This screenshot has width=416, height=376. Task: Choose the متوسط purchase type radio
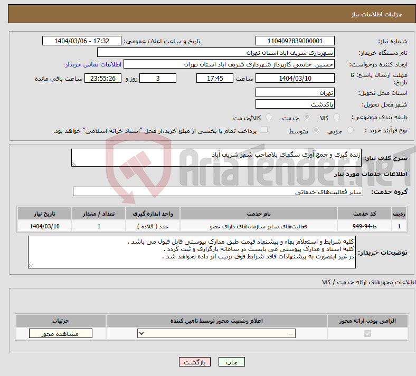click(x=316, y=130)
